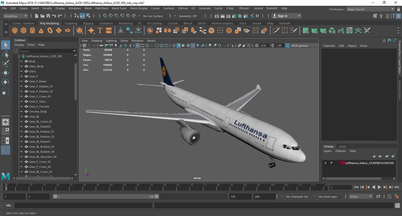This screenshot has height=216, width=402.
Task: Open the Workspace Maya Classic dropdown
Action: pos(371,9)
